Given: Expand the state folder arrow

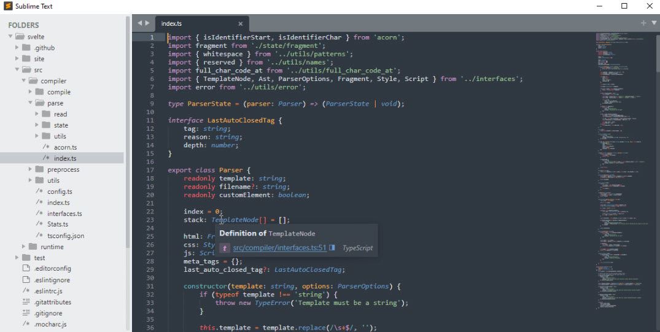Looking at the screenshot, I should pyautogui.click(x=37, y=125).
